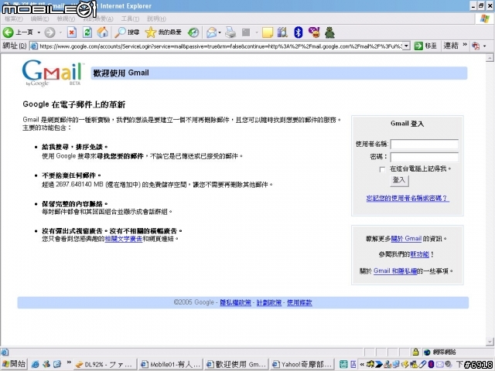This screenshot has width=495, height=371.
Task: Click the yellow note Discuss icon
Action: (x=268, y=32)
